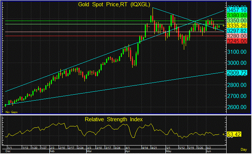Click the cyan 2909.72 trendline value label
252x154 pixels.
click(235, 73)
